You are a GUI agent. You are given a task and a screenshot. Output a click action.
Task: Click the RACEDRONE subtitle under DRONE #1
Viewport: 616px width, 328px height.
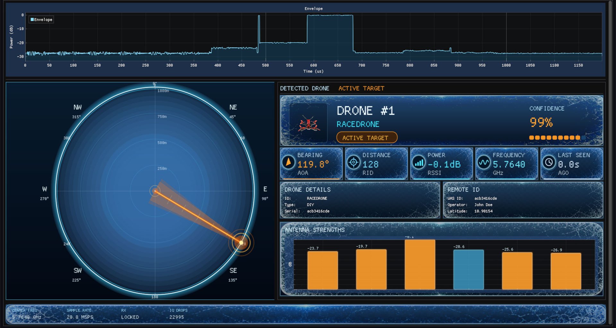pos(358,124)
